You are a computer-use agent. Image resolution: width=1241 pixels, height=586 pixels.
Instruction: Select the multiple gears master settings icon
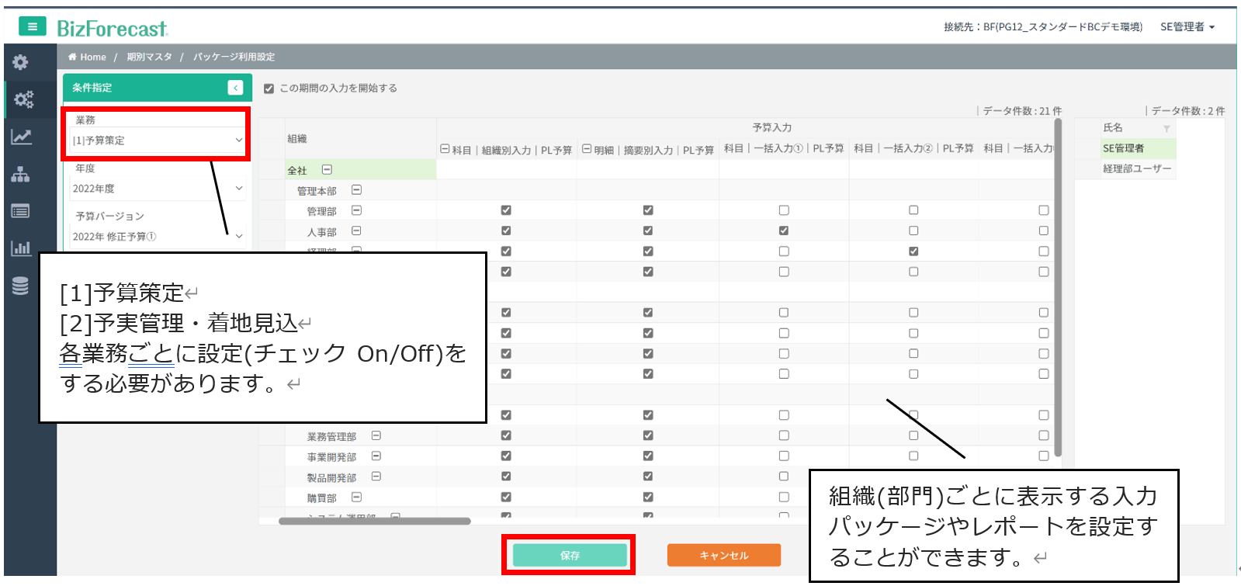(23, 99)
